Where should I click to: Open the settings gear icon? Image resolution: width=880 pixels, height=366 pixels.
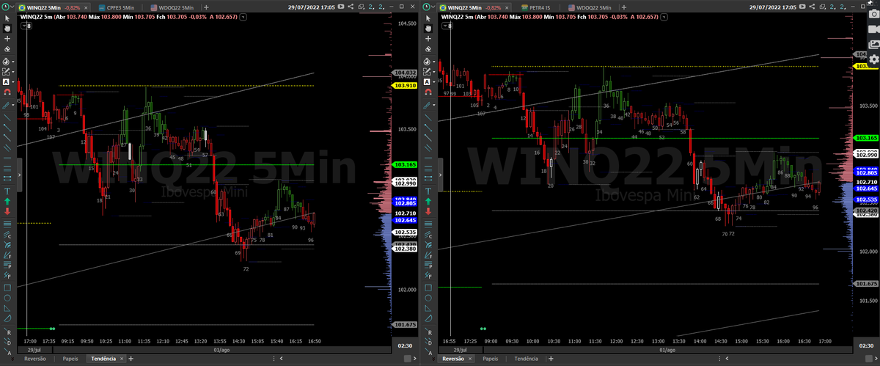tap(873, 60)
